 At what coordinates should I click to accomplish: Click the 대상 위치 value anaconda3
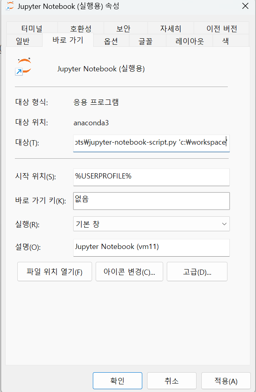(x=91, y=123)
